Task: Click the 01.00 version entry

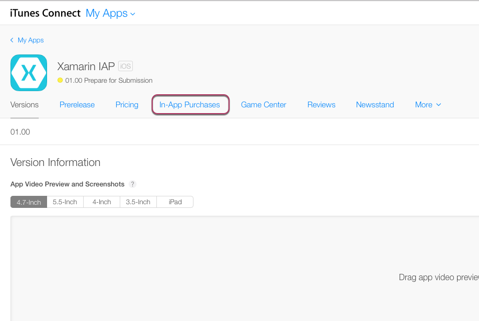Action: (x=20, y=132)
